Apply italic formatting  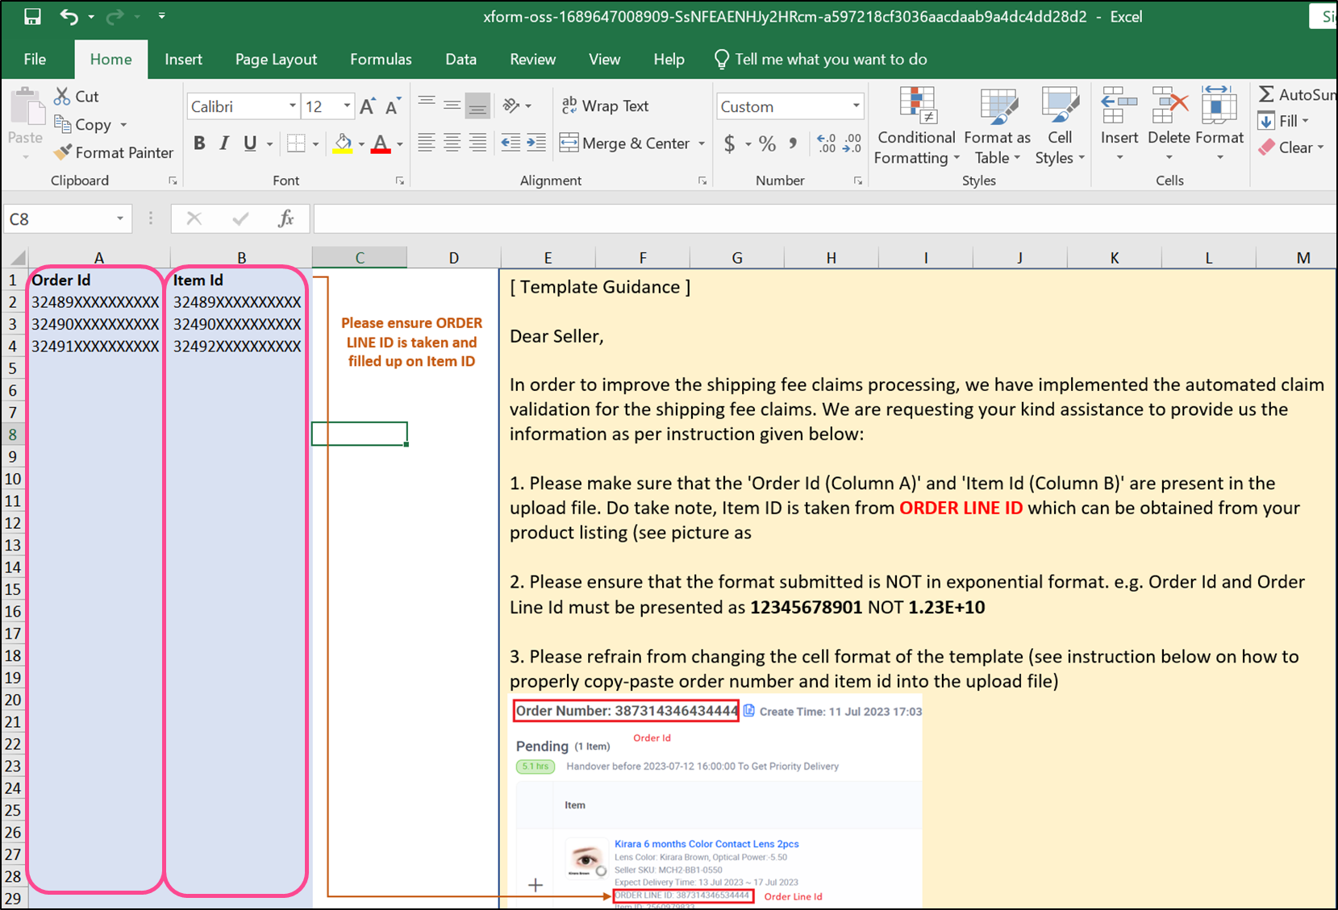click(223, 143)
